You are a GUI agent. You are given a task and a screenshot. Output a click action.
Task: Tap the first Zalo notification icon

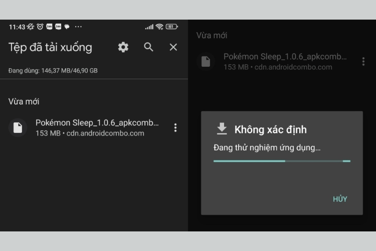tap(49, 27)
